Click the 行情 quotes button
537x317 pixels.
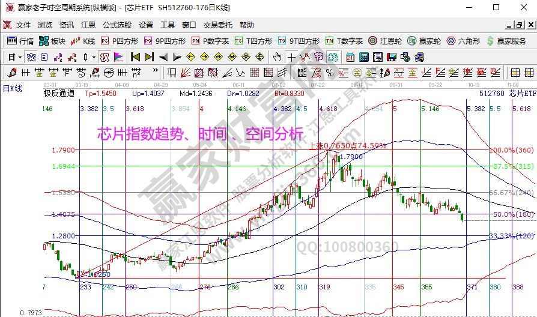pos(20,41)
